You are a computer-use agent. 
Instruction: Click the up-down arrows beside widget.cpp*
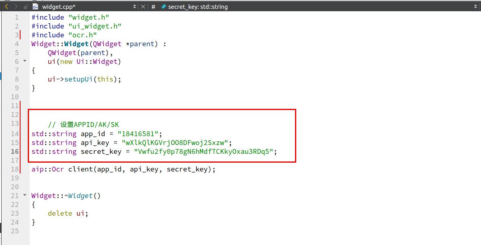tap(134, 6)
